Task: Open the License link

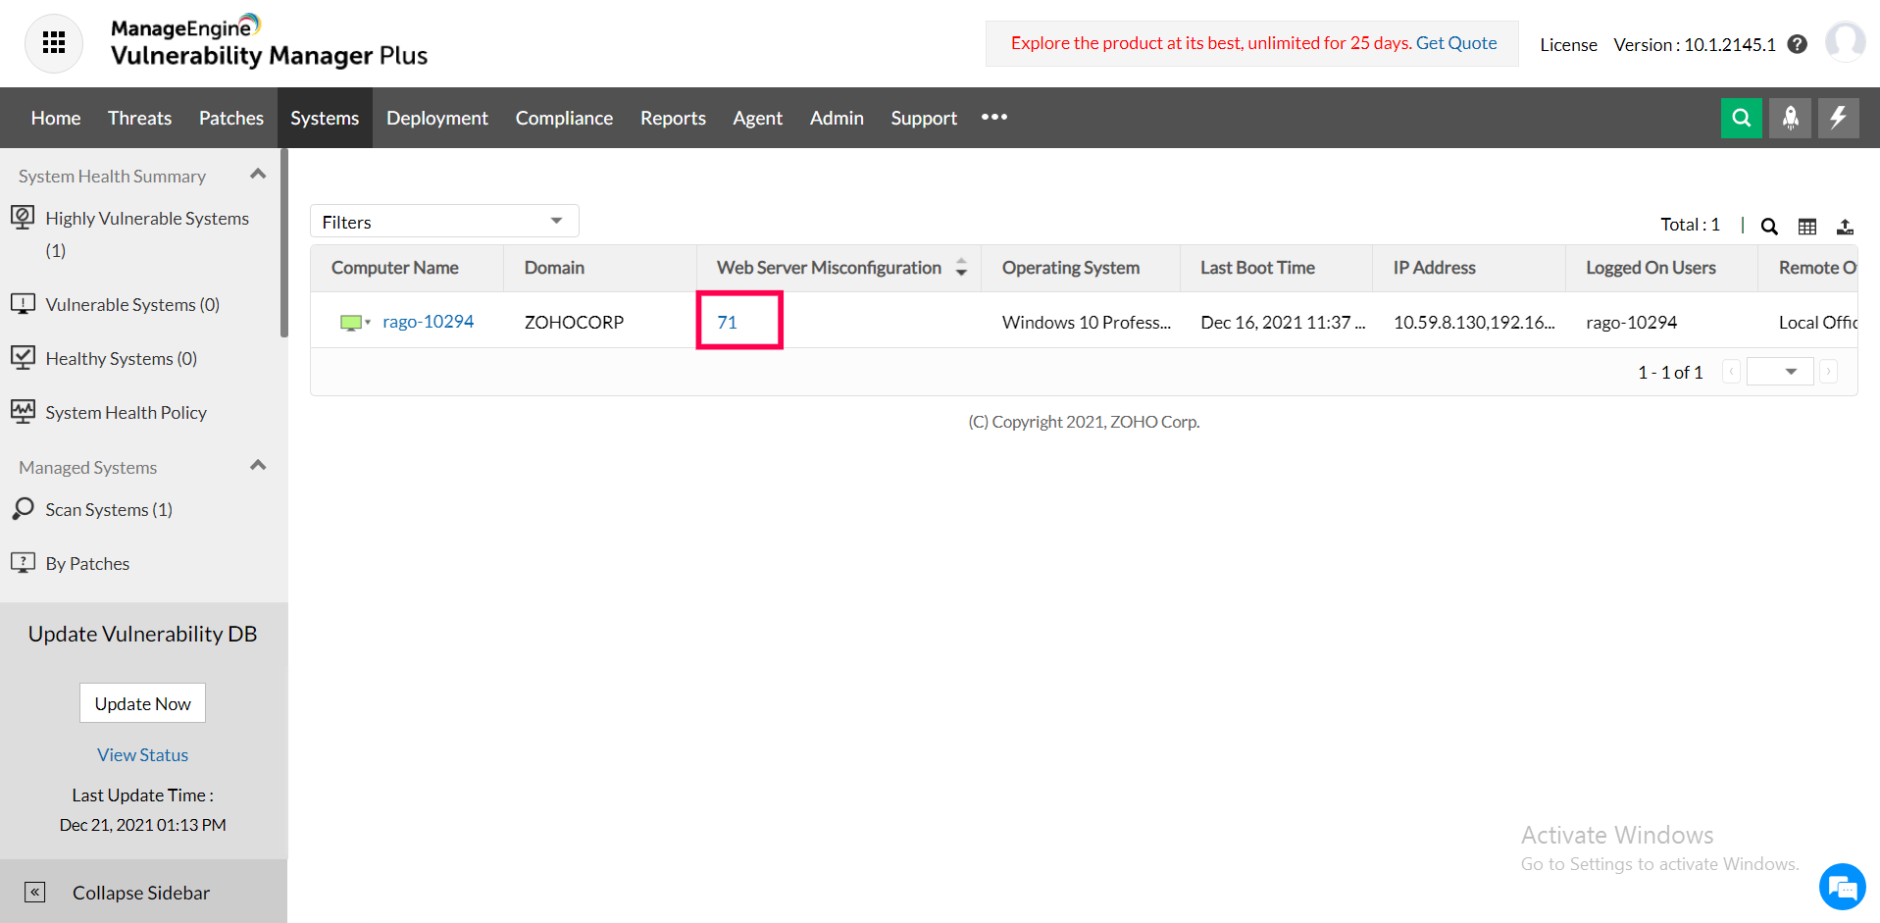Action: pyautogui.click(x=1568, y=44)
